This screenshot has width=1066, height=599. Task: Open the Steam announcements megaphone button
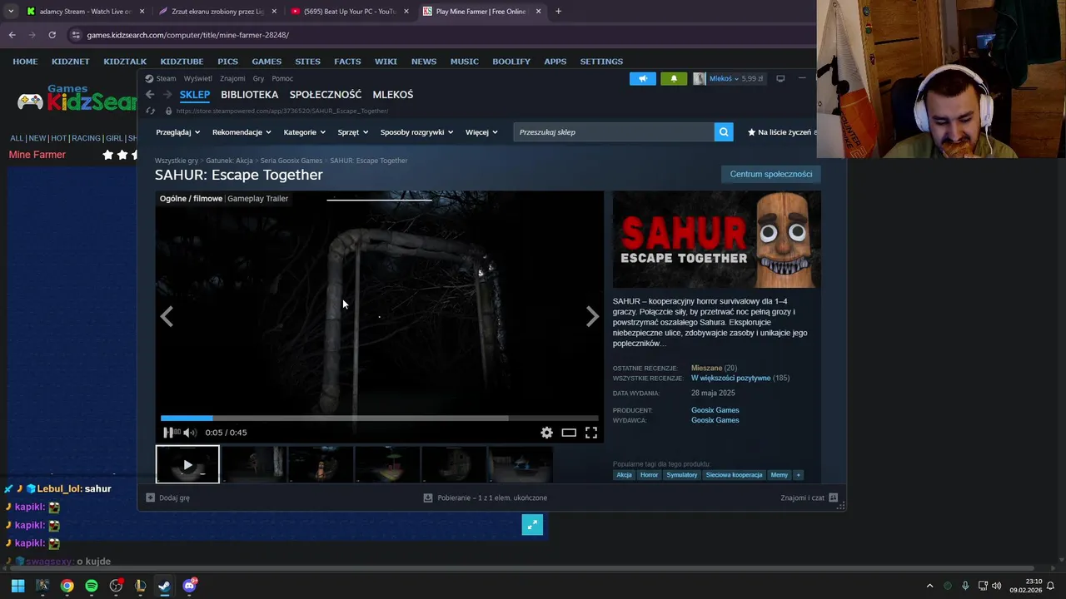[x=643, y=78]
